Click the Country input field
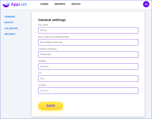This screenshot has height=119, width=152. (88, 91)
